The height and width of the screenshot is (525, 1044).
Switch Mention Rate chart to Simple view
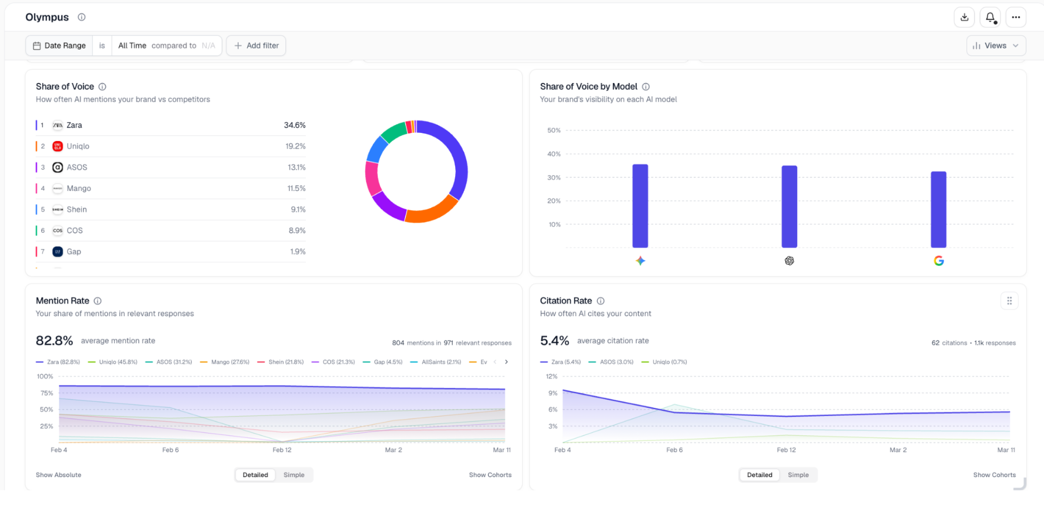(x=294, y=475)
